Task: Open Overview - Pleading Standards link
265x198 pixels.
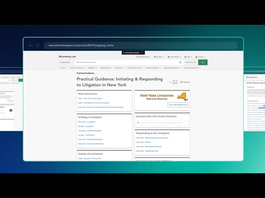Action: click(90, 139)
